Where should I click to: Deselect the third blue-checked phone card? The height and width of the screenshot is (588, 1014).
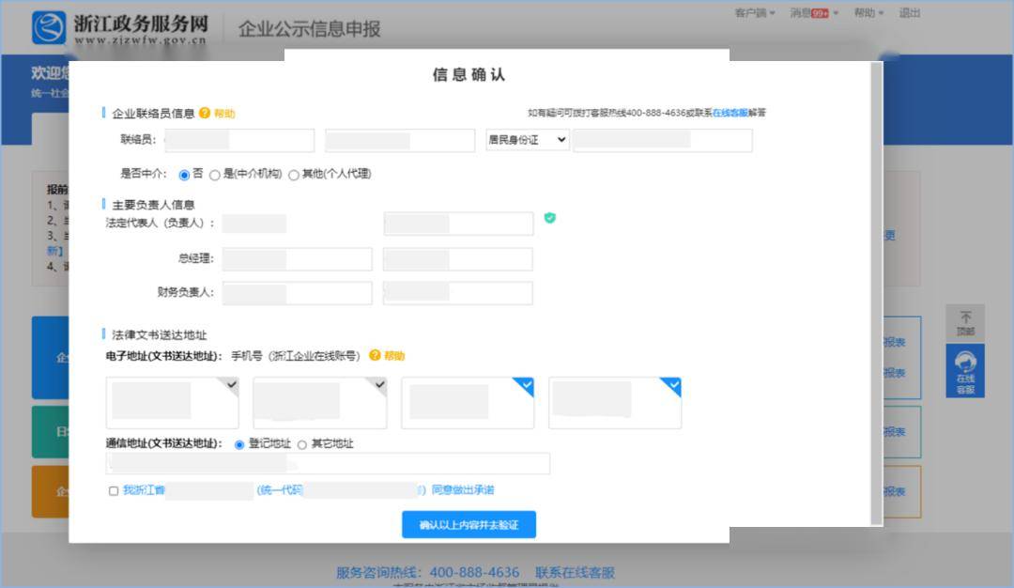[x=468, y=403]
